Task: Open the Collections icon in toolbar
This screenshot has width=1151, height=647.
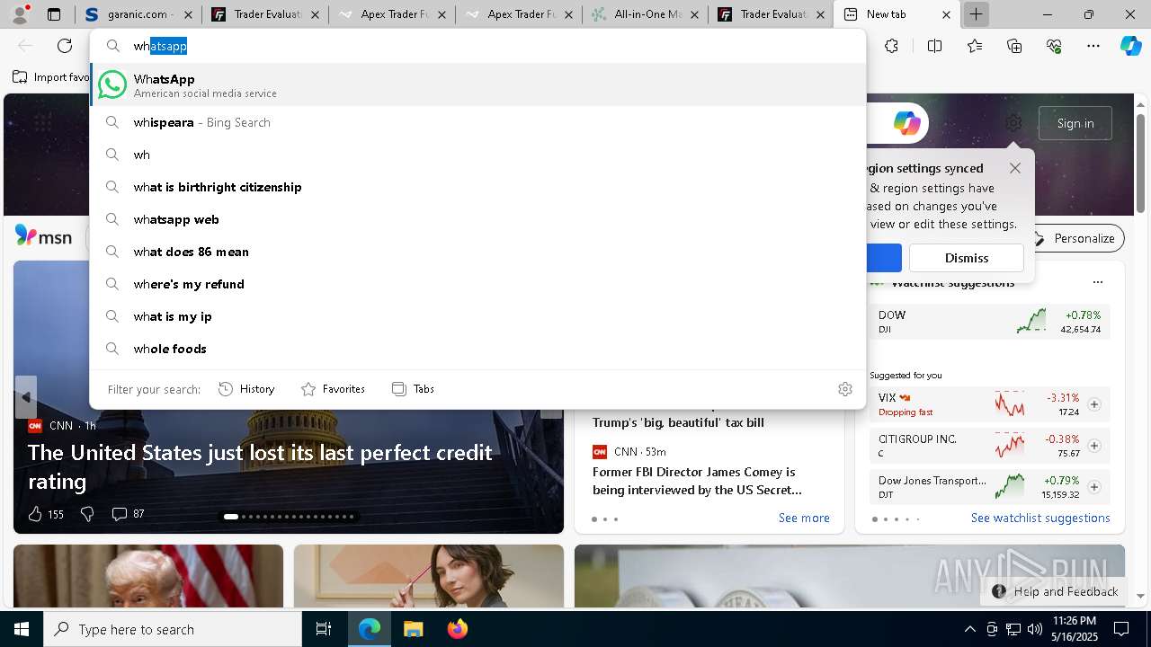Action: (x=1015, y=46)
